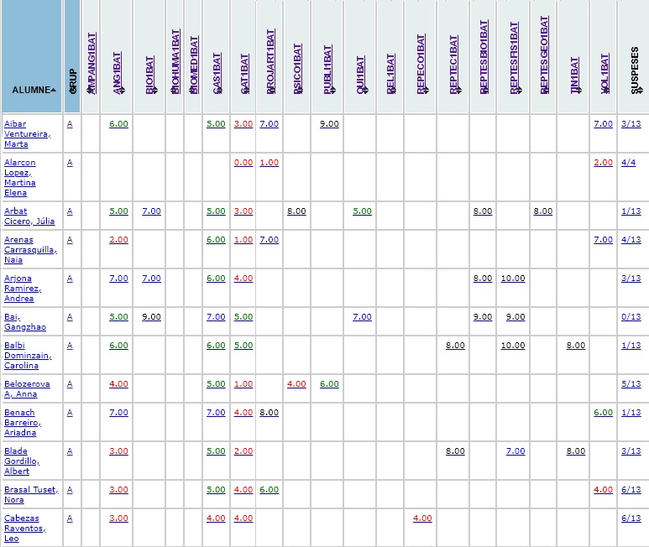Click Arbat Cicero's REPTESGEO1BAT grade 8.00
The image size is (649, 547).
click(543, 211)
